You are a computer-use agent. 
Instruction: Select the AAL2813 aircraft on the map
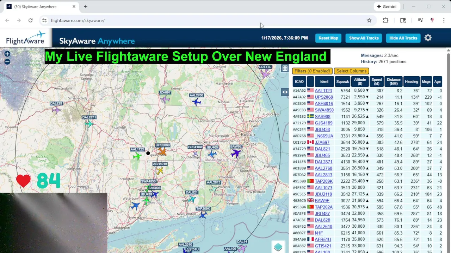213,189
